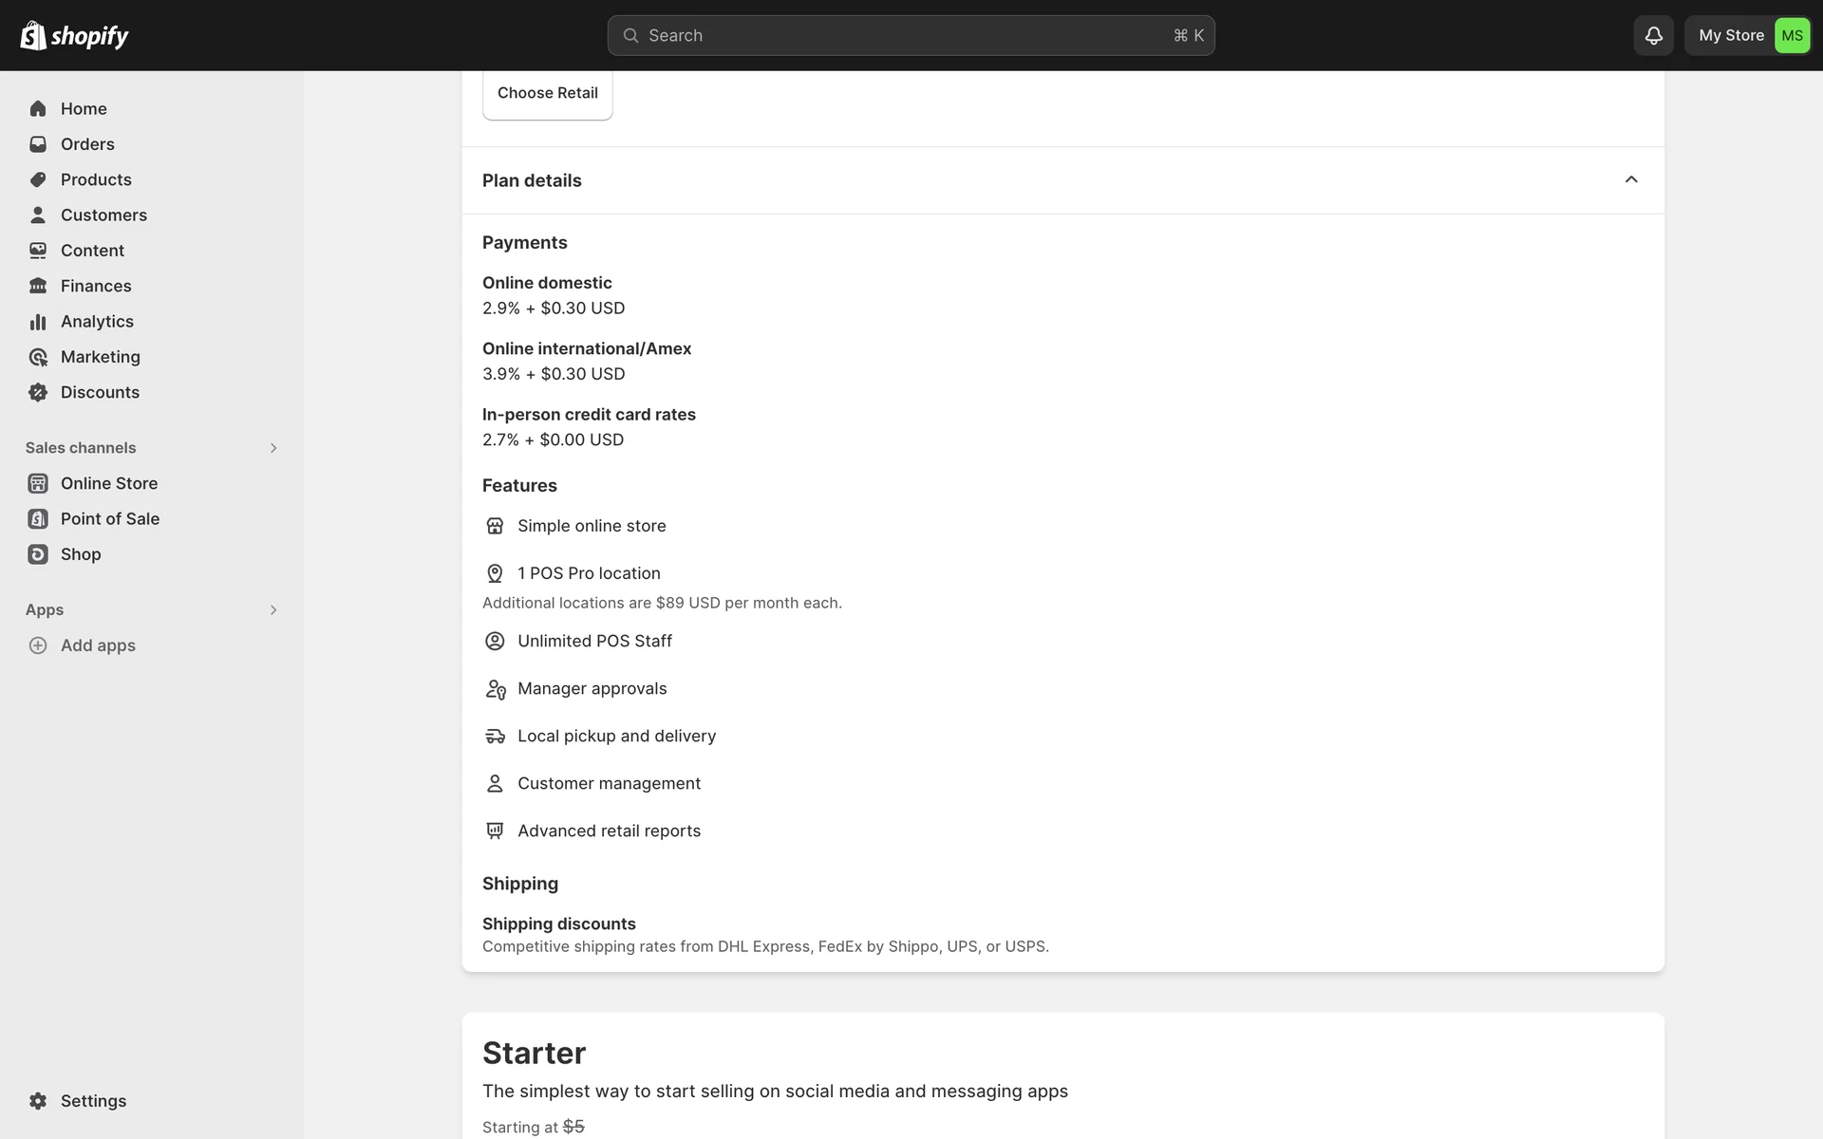Expand the Apps section chevron
The image size is (1823, 1139).
click(x=273, y=610)
